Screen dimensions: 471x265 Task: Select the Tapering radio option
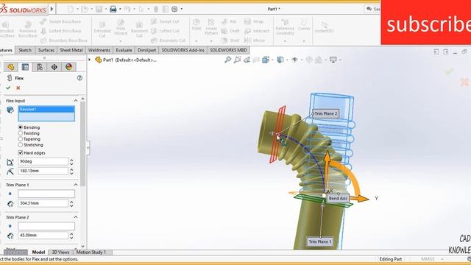point(21,139)
